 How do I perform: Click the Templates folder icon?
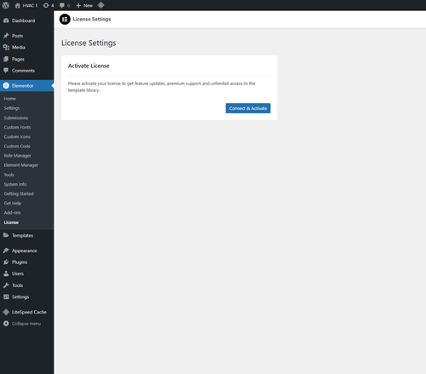point(6,235)
